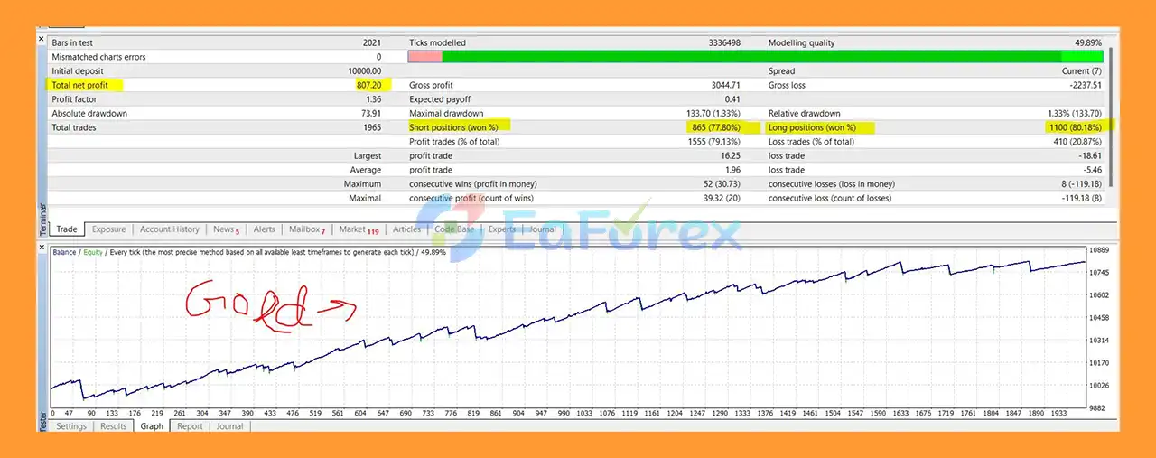The image size is (1156, 458).
Task: Switch to the Exposure tab
Action: (108, 229)
